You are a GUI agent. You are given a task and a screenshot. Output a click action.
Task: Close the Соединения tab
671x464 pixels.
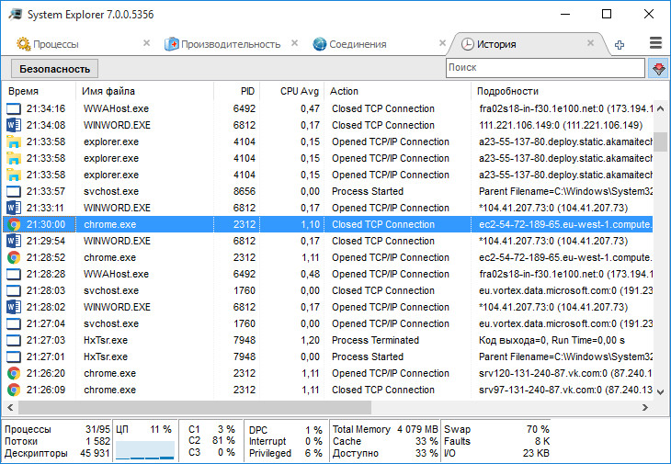[x=442, y=43]
